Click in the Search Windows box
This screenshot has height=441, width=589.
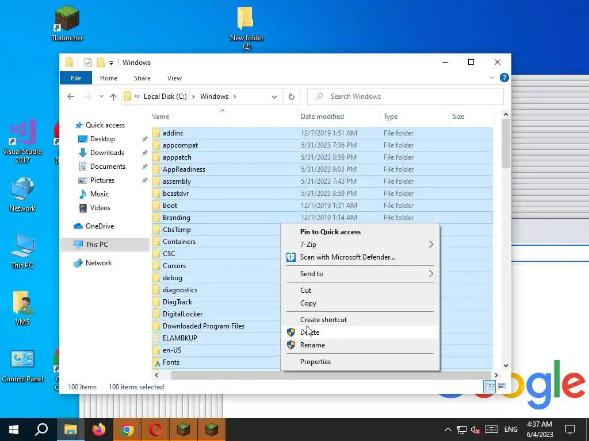(406, 96)
